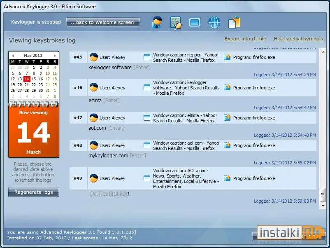Image resolution: width=330 pixels, height=248 pixels.
Task: Click window caption icon in entry #49
Action: tap(147, 178)
